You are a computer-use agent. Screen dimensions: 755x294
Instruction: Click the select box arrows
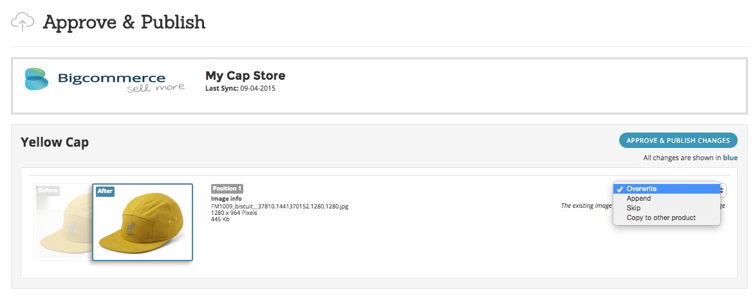[723, 190]
